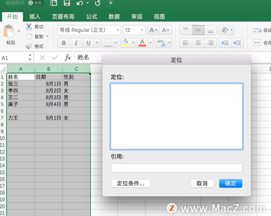Switch to the 视图 tab

pos(159,17)
